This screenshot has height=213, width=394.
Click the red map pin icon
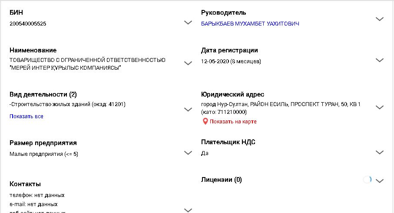(x=205, y=122)
